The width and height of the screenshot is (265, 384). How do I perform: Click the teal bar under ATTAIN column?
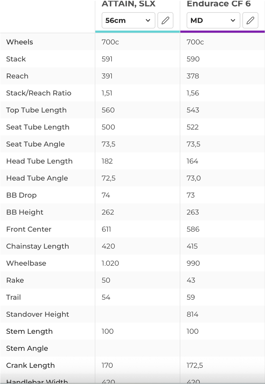[137, 32]
